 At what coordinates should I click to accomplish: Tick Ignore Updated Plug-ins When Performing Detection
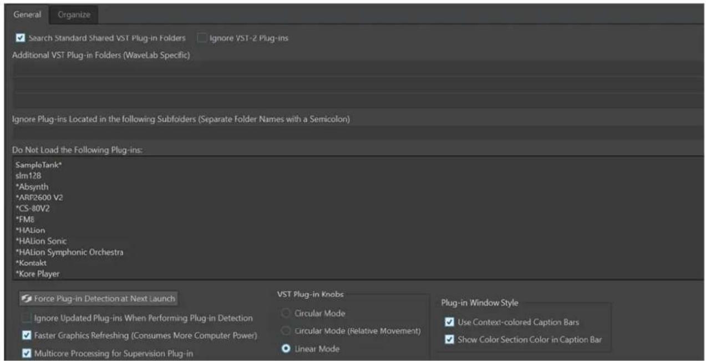pos(26,318)
